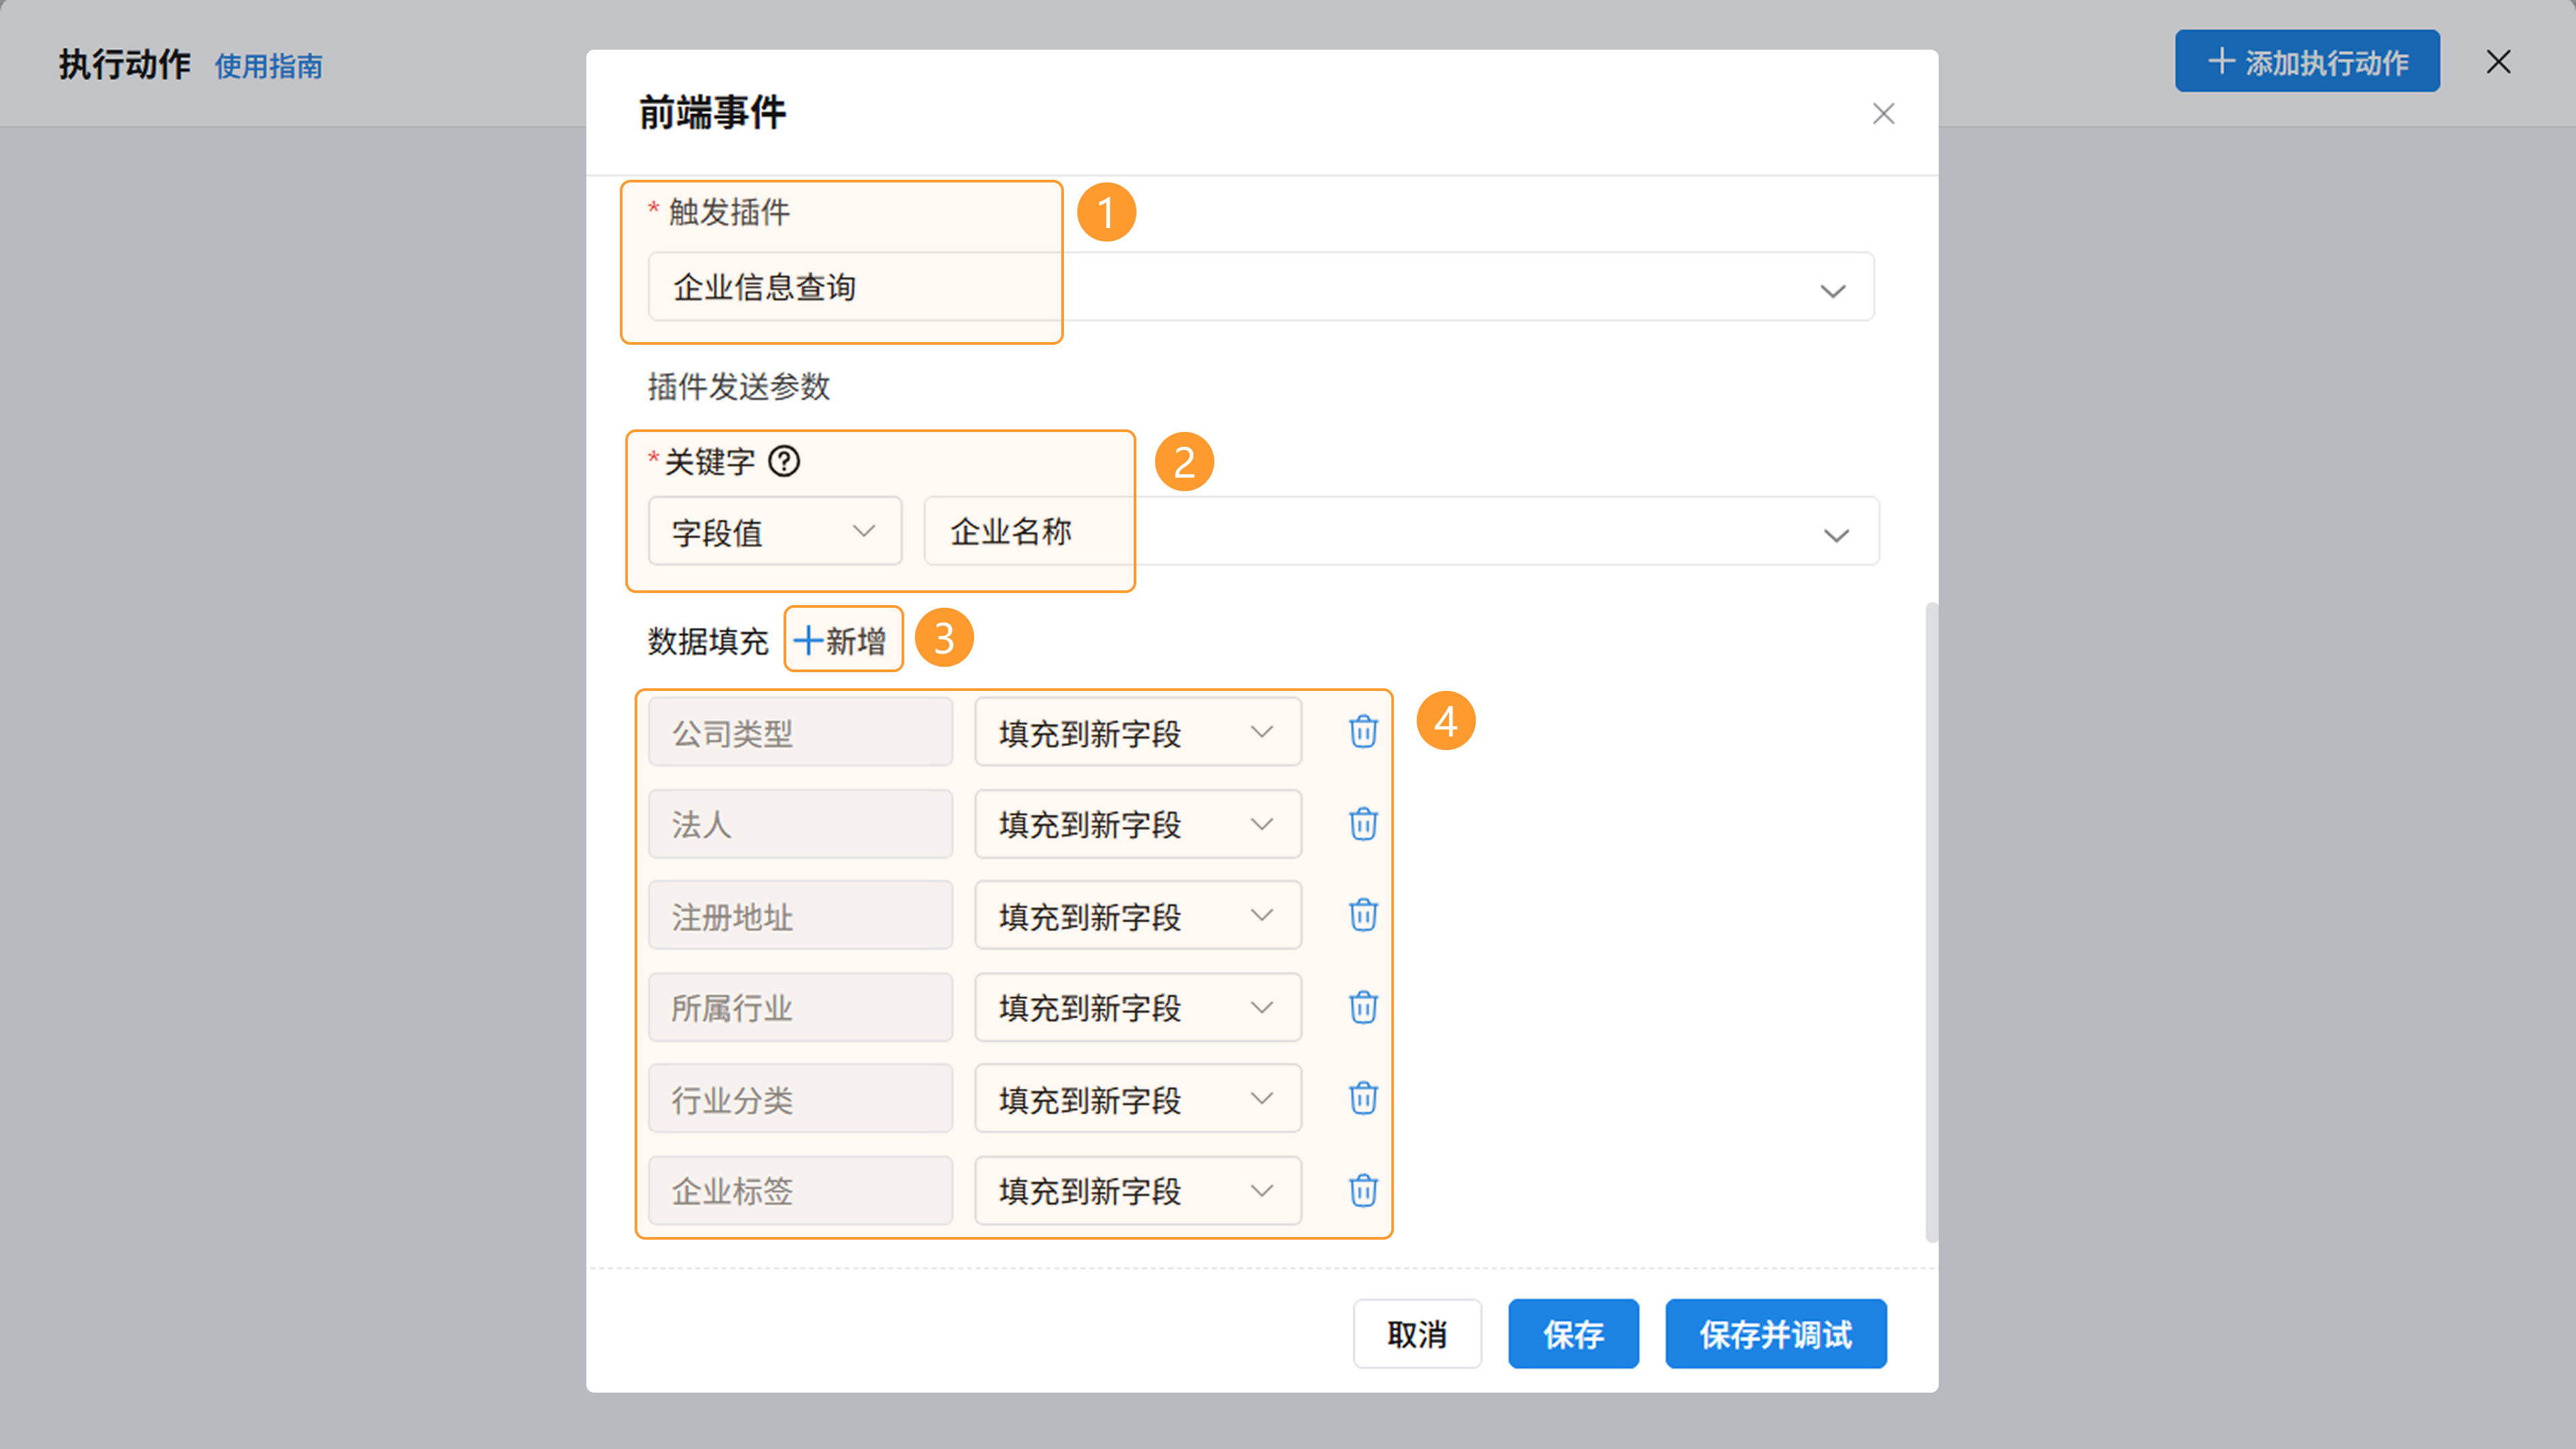Click 保存并调试 button

tap(1775, 1334)
